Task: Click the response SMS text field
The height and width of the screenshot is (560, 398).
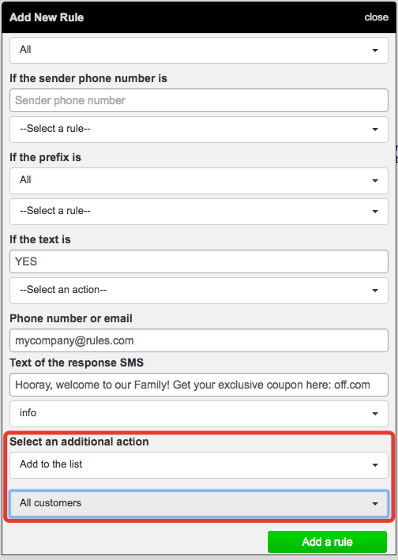Action: 199,385
